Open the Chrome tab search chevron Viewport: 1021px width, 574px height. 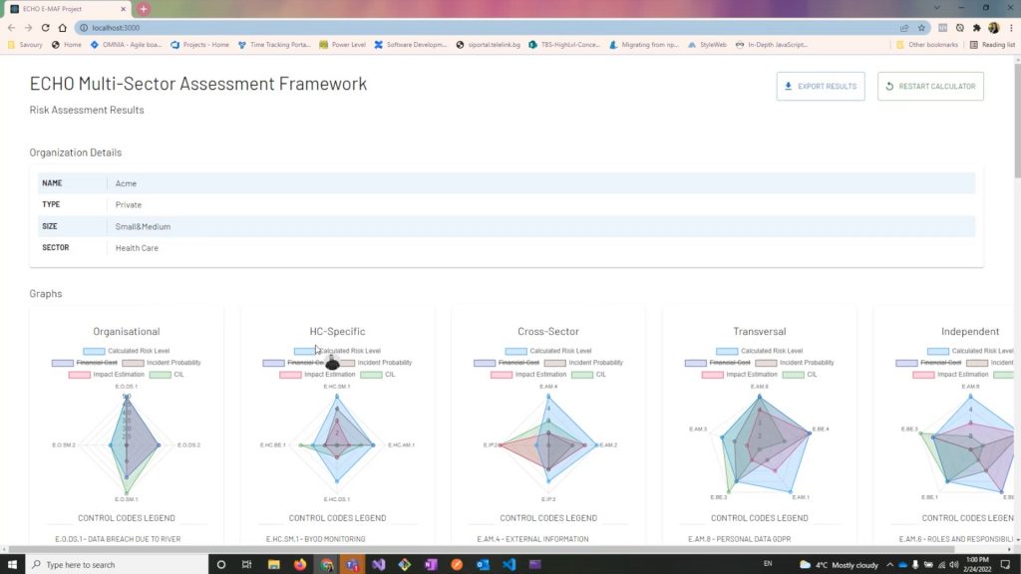pos(936,8)
